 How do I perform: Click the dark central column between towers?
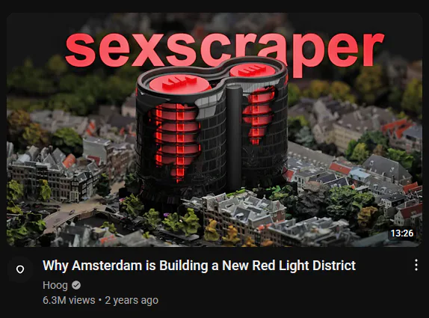tap(234, 137)
